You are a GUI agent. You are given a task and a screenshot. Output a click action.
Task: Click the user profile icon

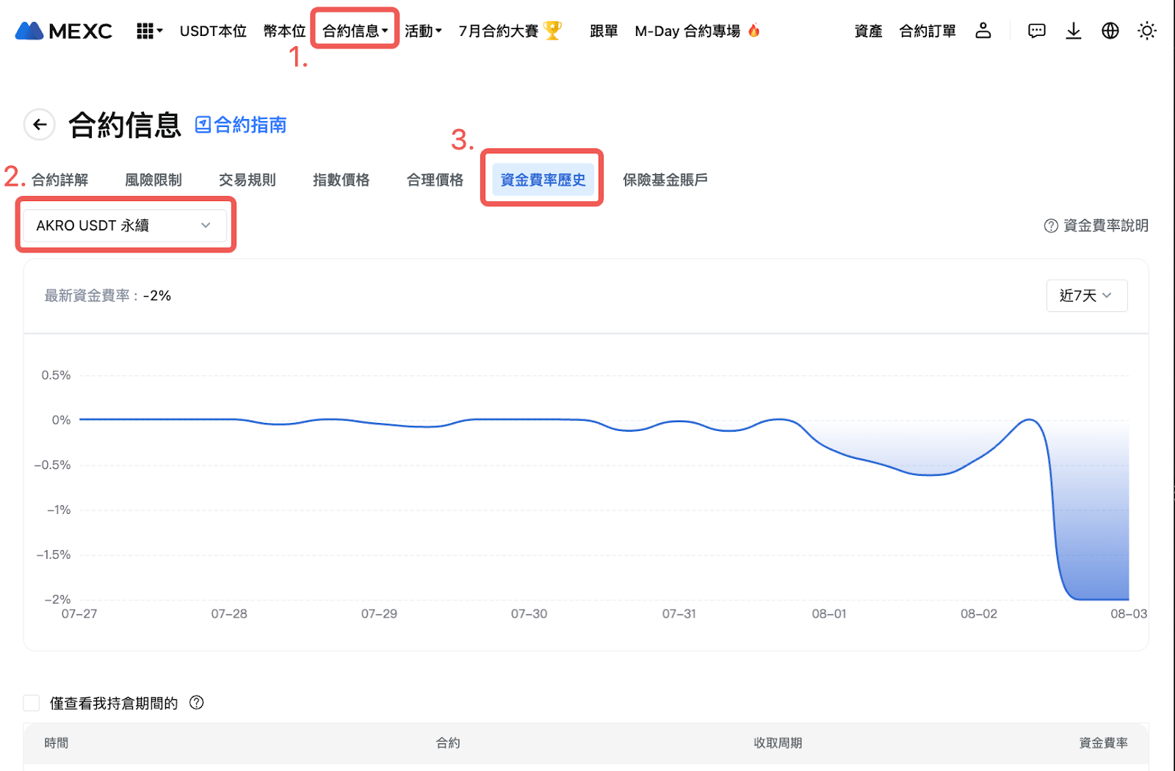point(983,31)
